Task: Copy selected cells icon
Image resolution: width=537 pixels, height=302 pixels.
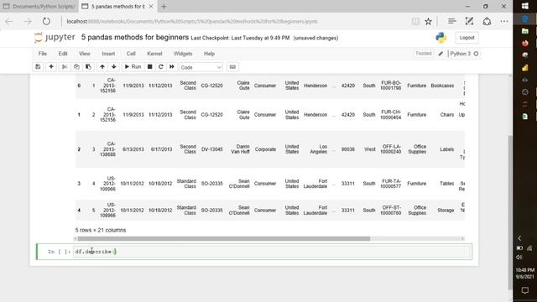Action: click(x=76, y=67)
